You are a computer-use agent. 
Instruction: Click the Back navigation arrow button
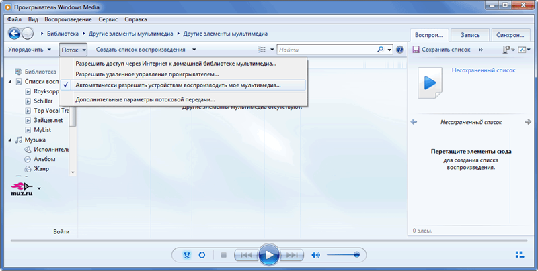click(x=15, y=33)
